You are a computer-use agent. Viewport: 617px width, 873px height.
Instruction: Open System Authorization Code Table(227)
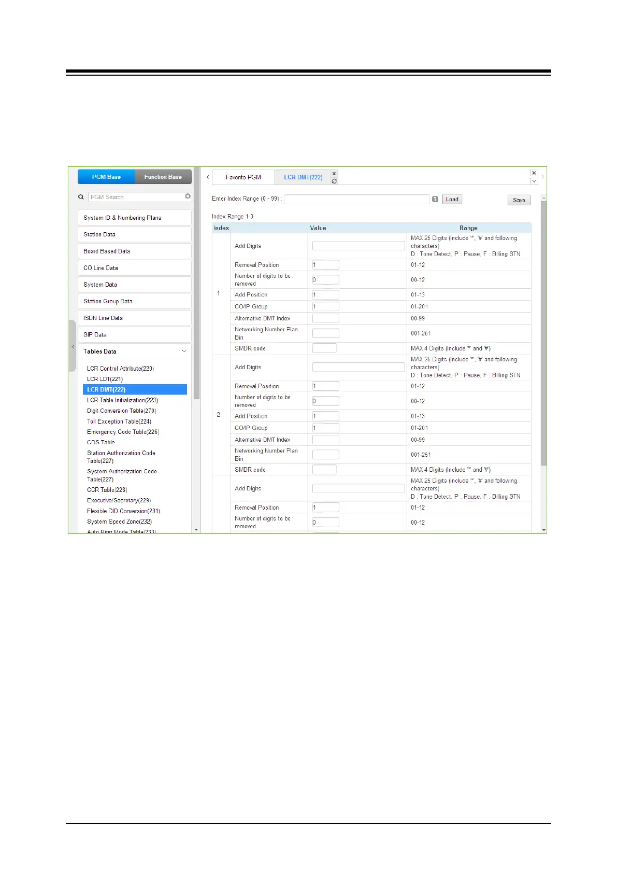tap(122, 475)
